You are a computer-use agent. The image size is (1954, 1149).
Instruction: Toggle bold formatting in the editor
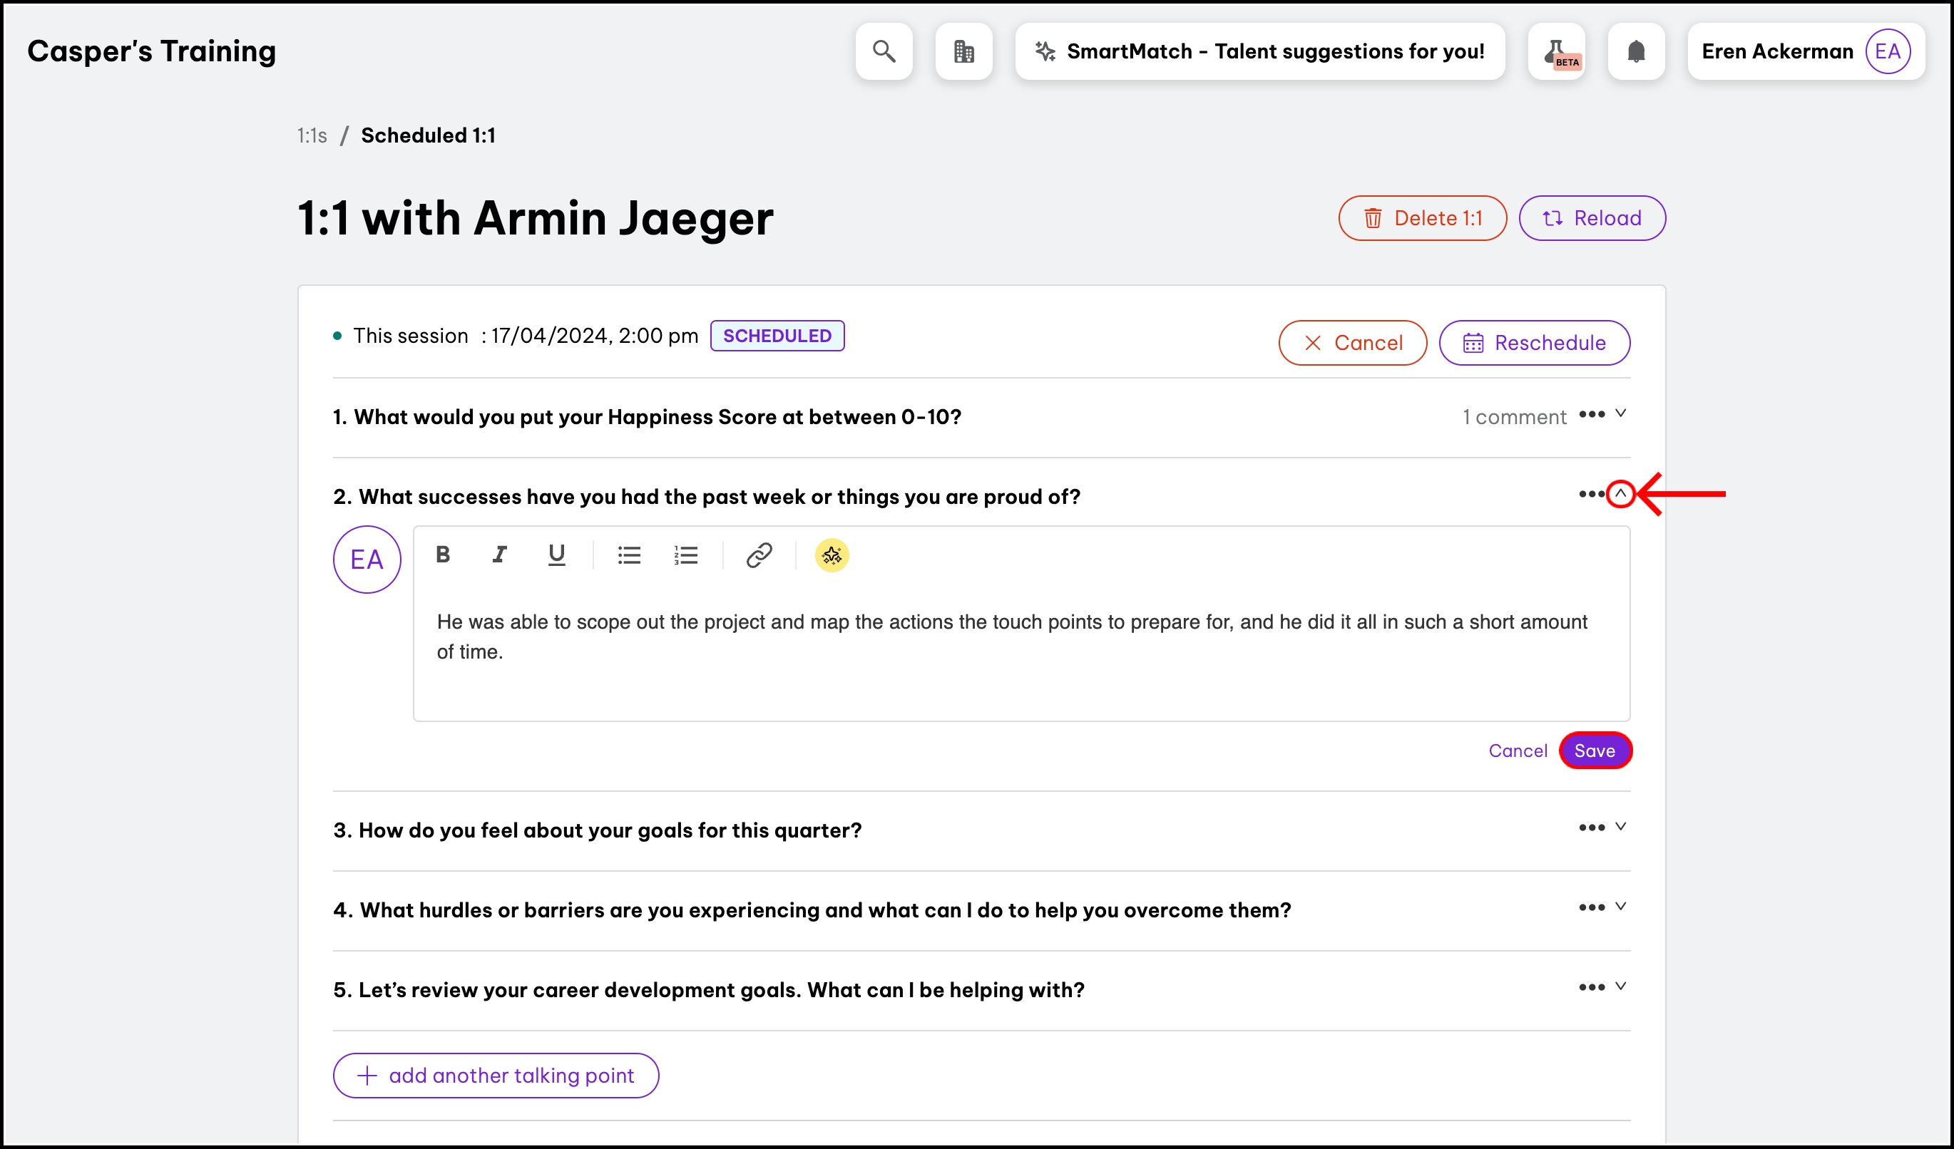(x=443, y=555)
